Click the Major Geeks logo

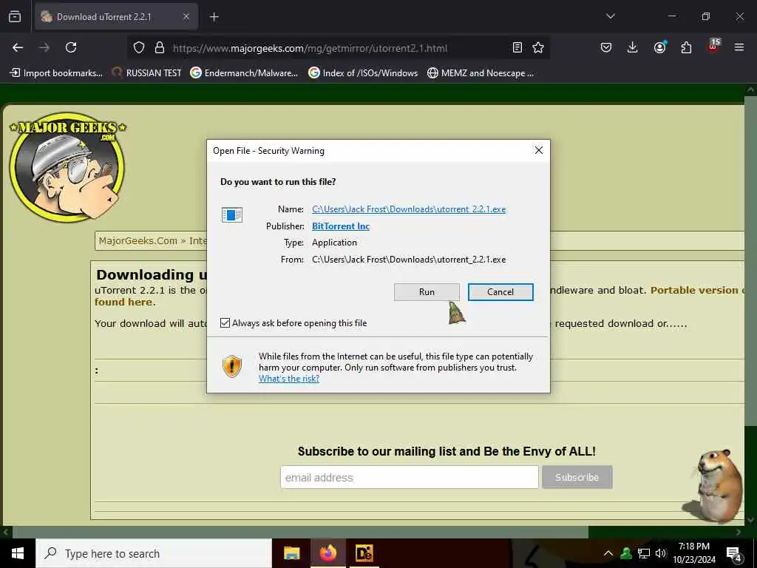[67, 166]
